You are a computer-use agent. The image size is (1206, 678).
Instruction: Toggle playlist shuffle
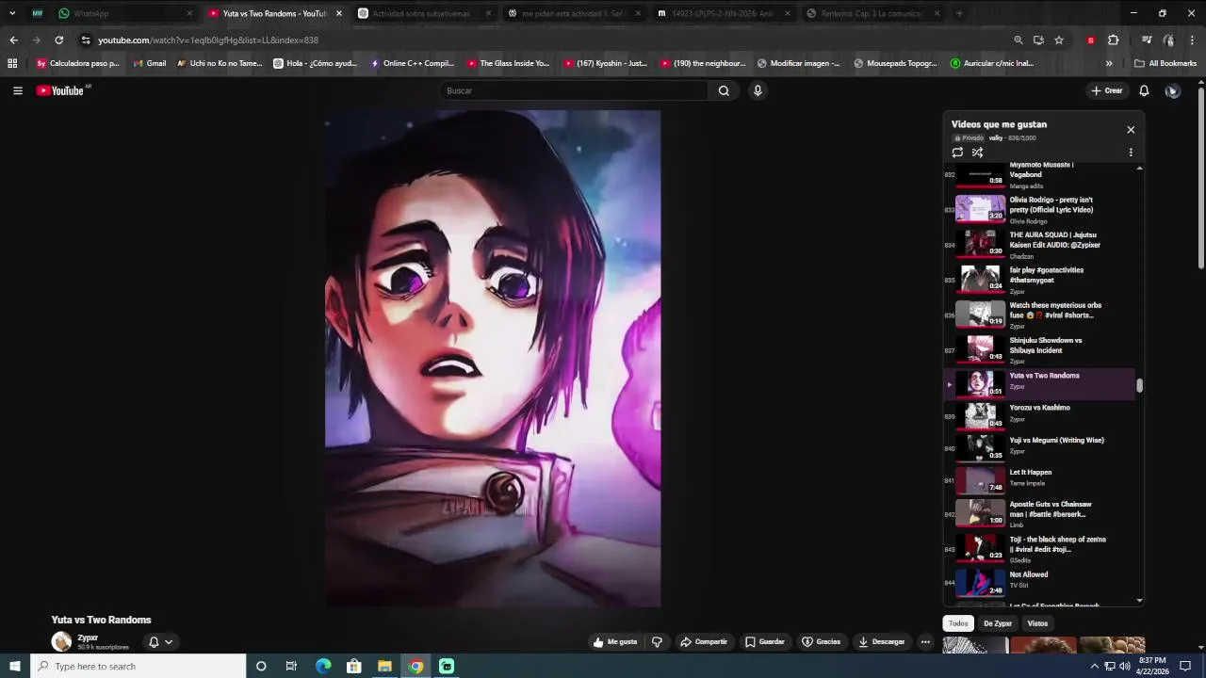[977, 153]
